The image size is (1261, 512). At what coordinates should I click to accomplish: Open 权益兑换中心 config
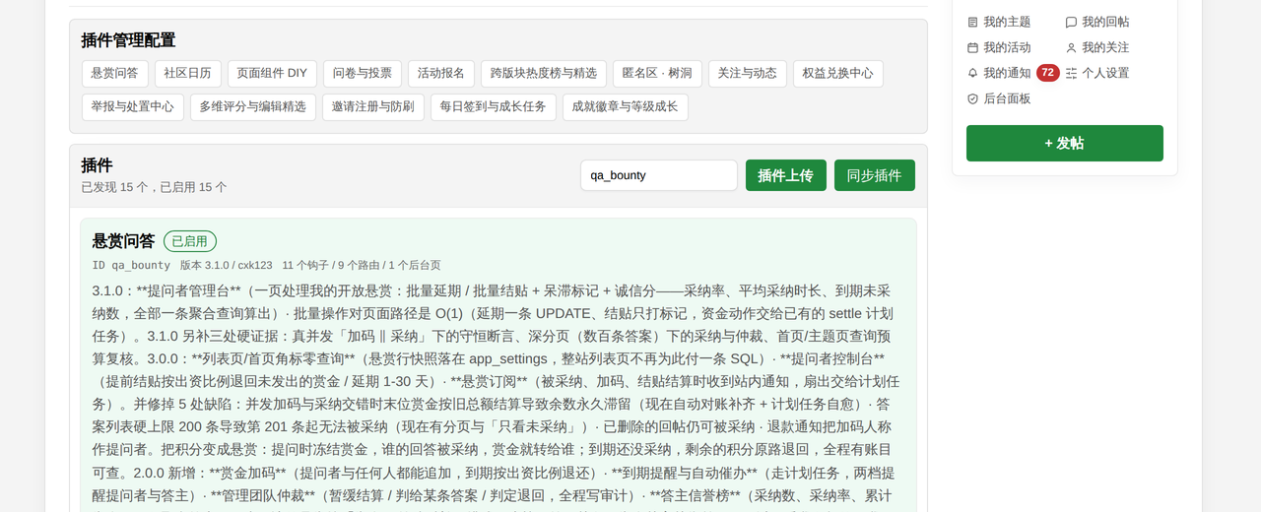(x=838, y=74)
